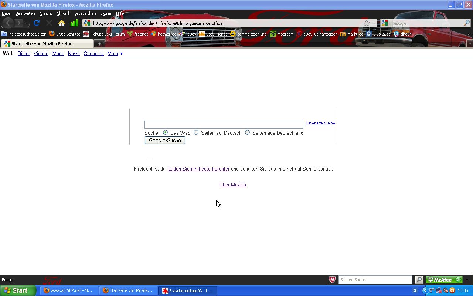Open the Ansicht menu
Image resolution: width=473 pixels, height=296 pixels.
pos(46,13)
